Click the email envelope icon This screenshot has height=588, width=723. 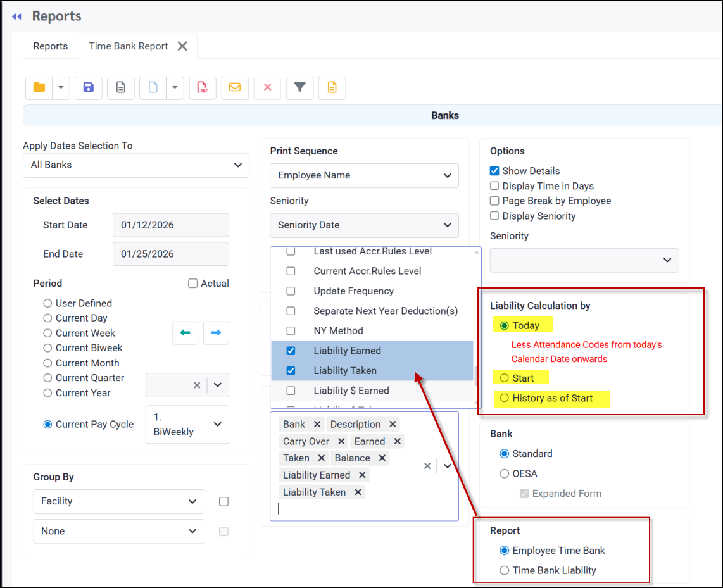tap(235, 88)
